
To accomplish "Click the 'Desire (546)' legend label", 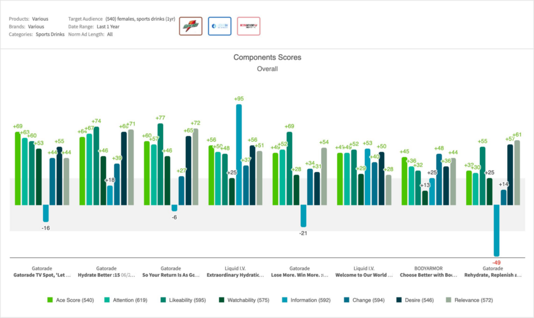I will 419,300.
